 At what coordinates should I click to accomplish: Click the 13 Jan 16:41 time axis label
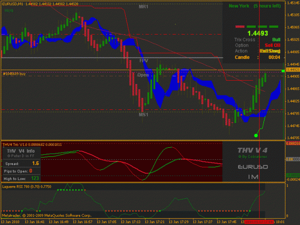pyautogui.click(x=35, y=222)
